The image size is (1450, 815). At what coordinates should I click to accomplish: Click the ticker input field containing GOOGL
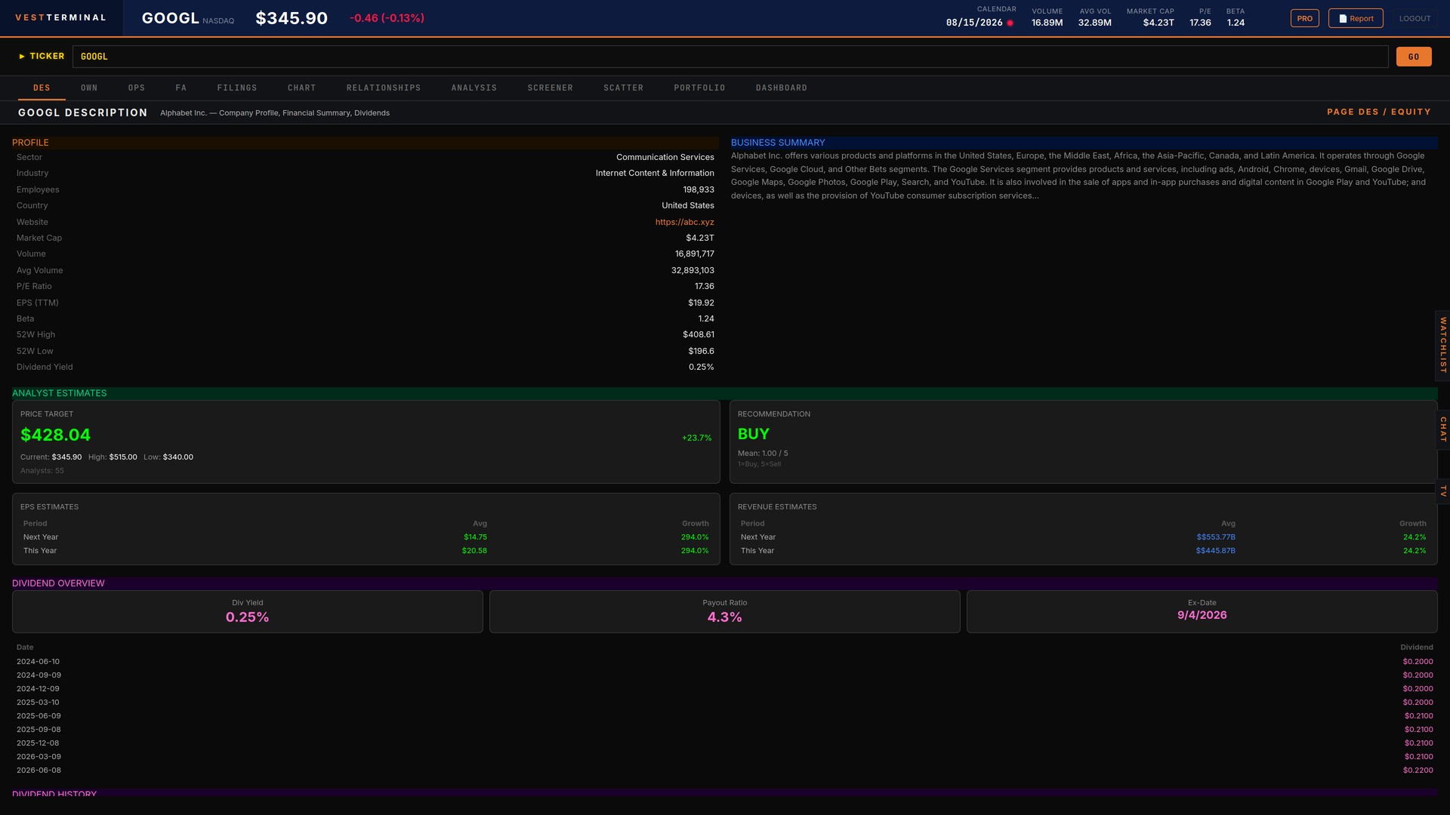tap(730, 57)
